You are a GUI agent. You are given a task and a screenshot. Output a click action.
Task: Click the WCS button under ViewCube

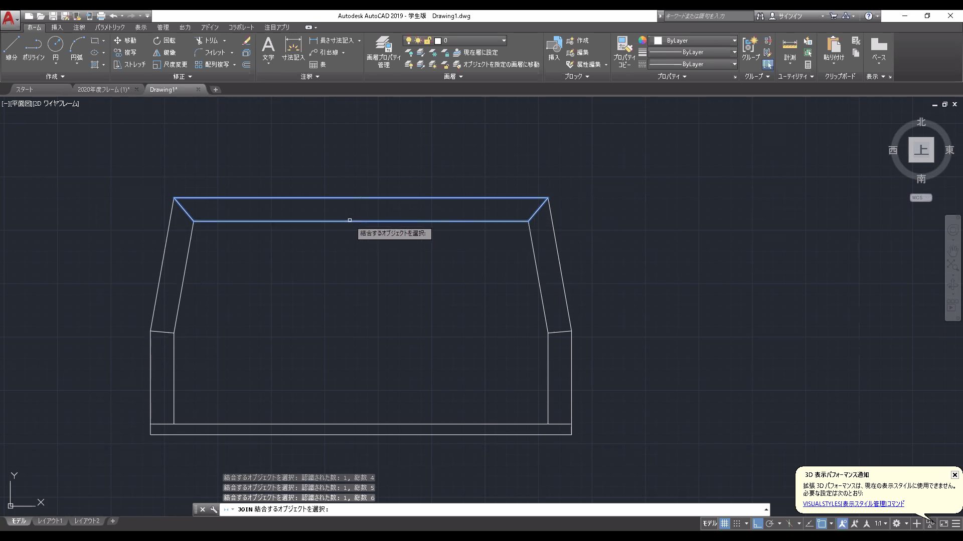pyautogui.click(x=920, y=198)
